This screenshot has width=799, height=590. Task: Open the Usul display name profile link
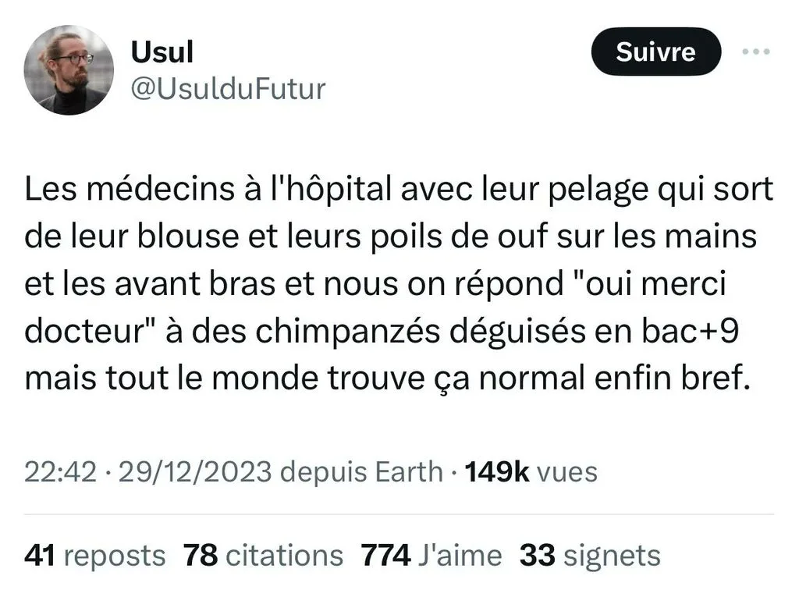(162, 52)
